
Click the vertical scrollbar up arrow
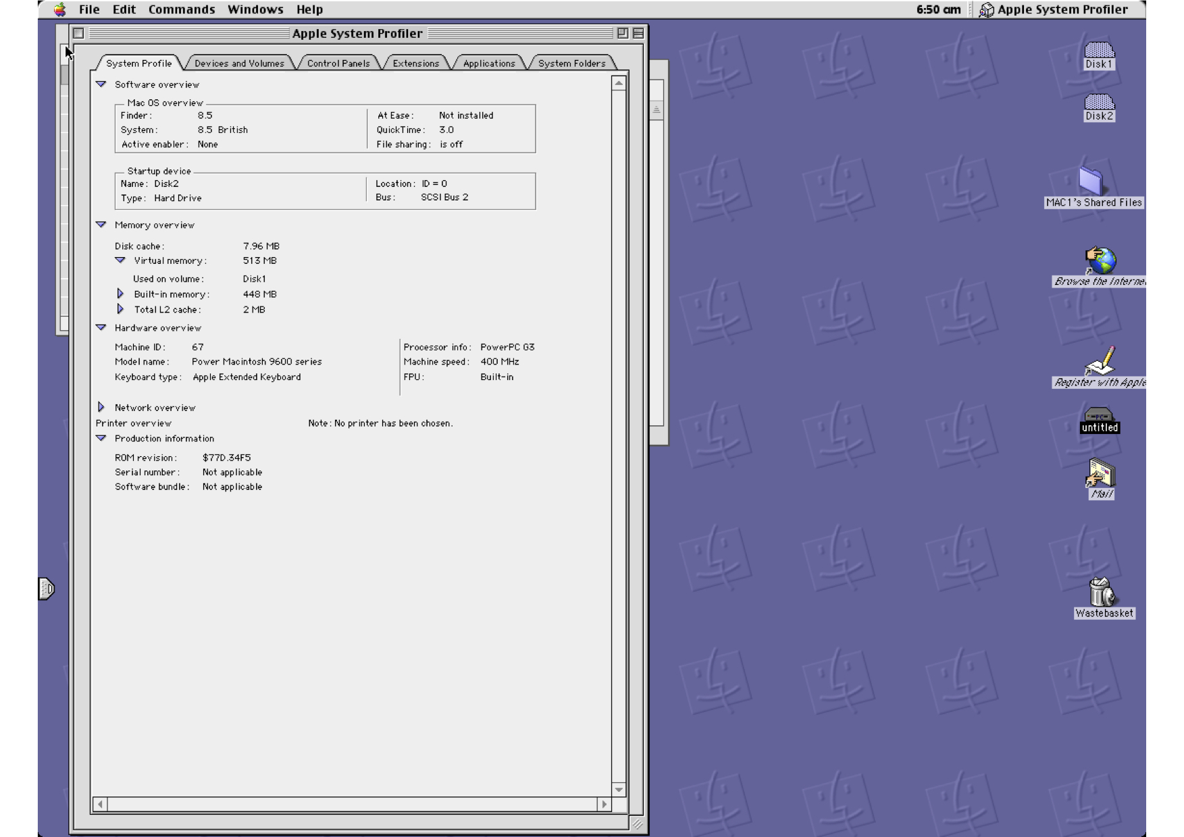click(619, 83)
